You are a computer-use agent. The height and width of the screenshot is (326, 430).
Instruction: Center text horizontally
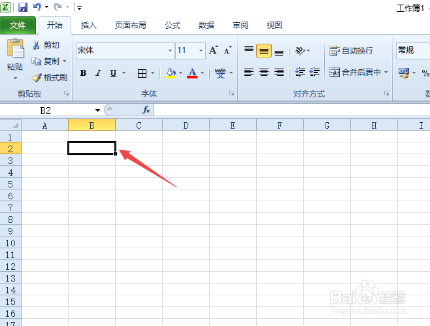pyautogui.click(x=264, y=73)
